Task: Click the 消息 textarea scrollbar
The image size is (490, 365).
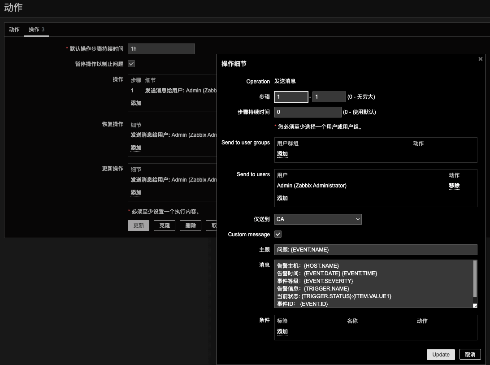Action: (475, 279)
